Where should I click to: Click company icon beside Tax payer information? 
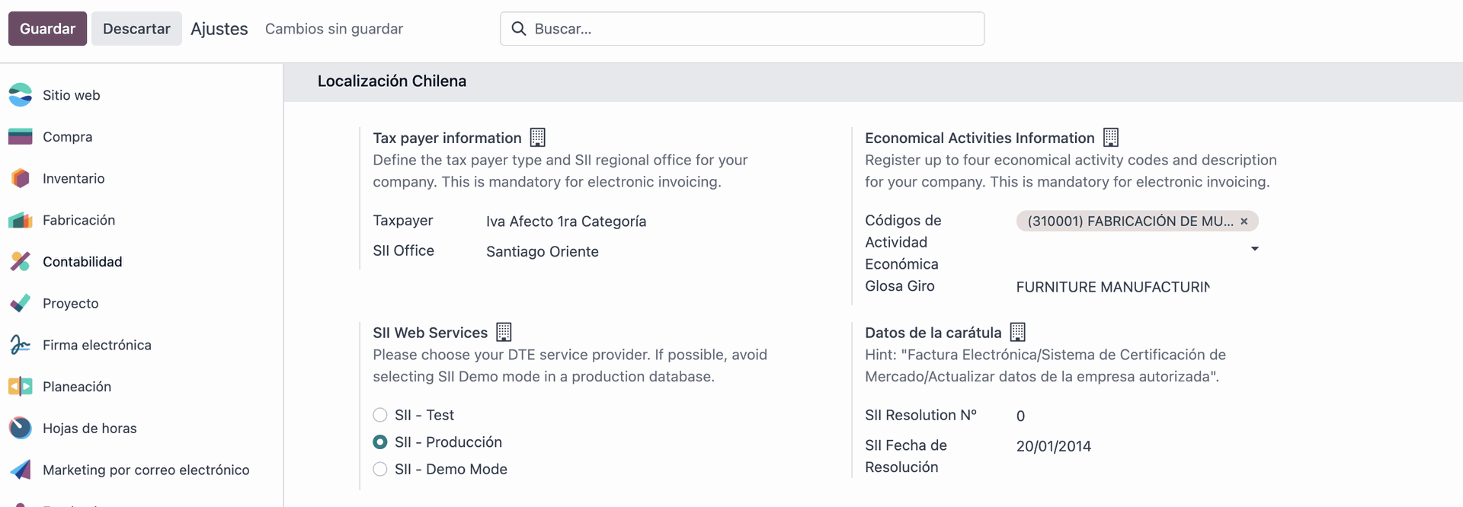538,137
